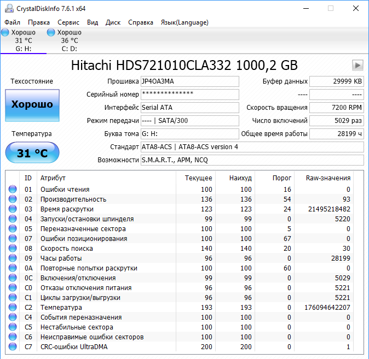Click the Атрибут column header
The image size is (369, 359).
53,178
